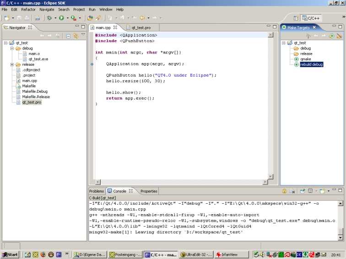Screen dimensions: 346x259
Task: Show hidden perspectives chevron
Action: pos(344,17)
